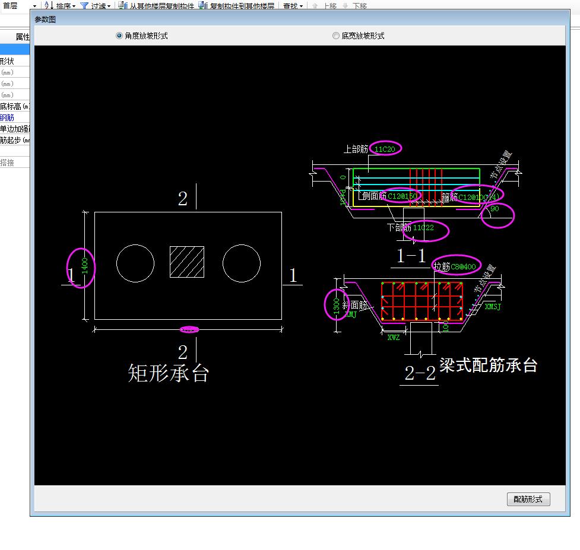Image resolution: width=580 pixels, height=550 pixels.
Task: Select the 角度放坡形式 radio button
Action: pos(119,36)
